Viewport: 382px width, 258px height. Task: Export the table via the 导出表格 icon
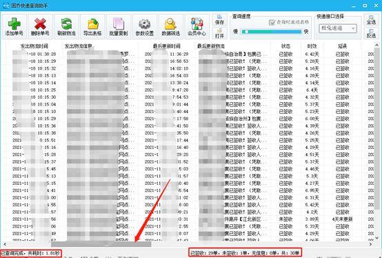point(92,26)
